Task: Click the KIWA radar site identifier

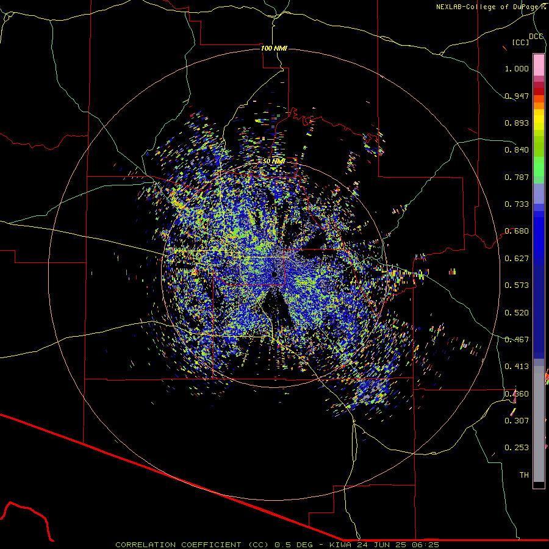Action: coord(340,545)
